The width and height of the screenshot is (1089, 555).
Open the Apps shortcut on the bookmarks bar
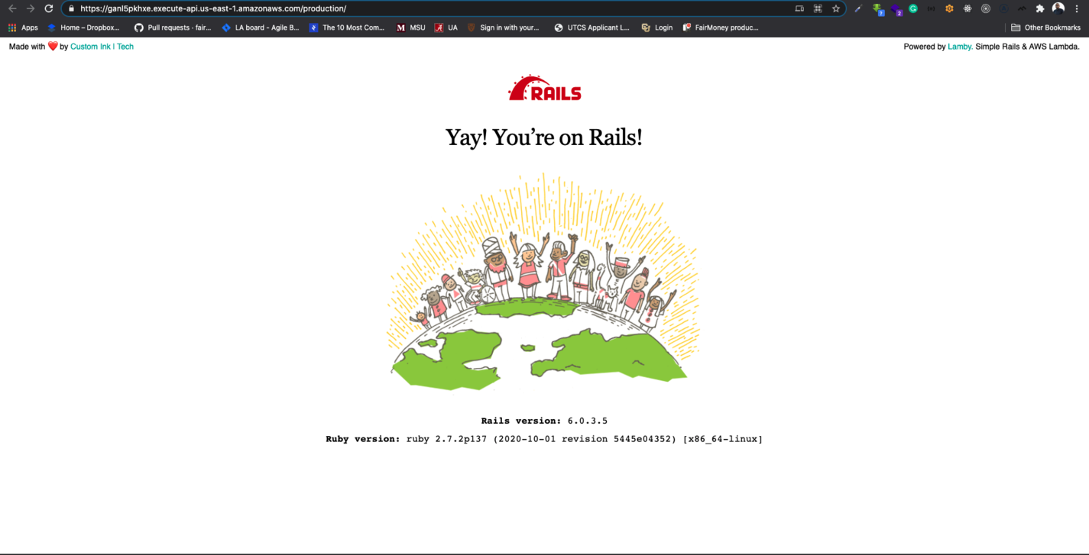pos(24,27)
